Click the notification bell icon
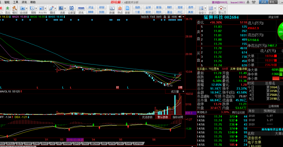283x147 pixels. click(x=248, y=2)
